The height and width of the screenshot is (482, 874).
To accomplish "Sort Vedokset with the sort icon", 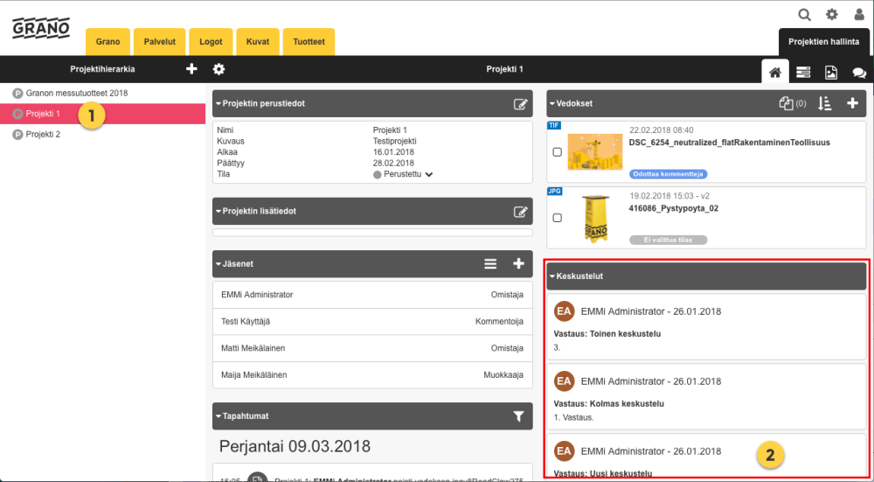I will (825, 103).
